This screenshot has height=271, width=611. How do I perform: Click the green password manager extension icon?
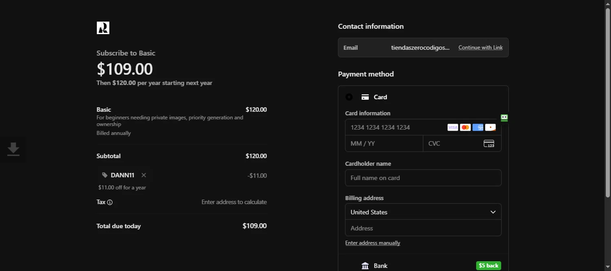pyautogui.click(x=504, y=118)
